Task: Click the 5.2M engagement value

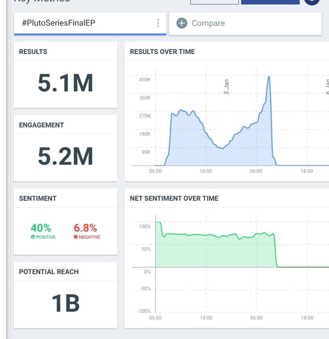Action: [65, 156]
